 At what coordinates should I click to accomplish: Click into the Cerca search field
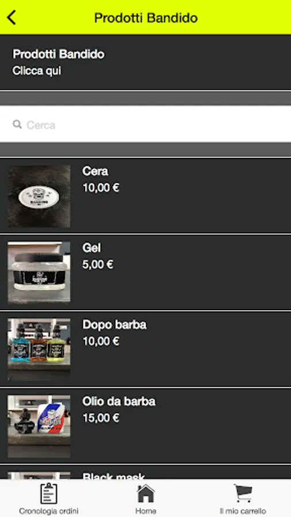pos(145,124)
